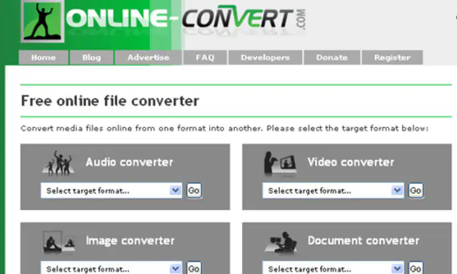457x274 pixels.
Task: Click the 'Convert media files online' description text
Action: pos(225,128)
